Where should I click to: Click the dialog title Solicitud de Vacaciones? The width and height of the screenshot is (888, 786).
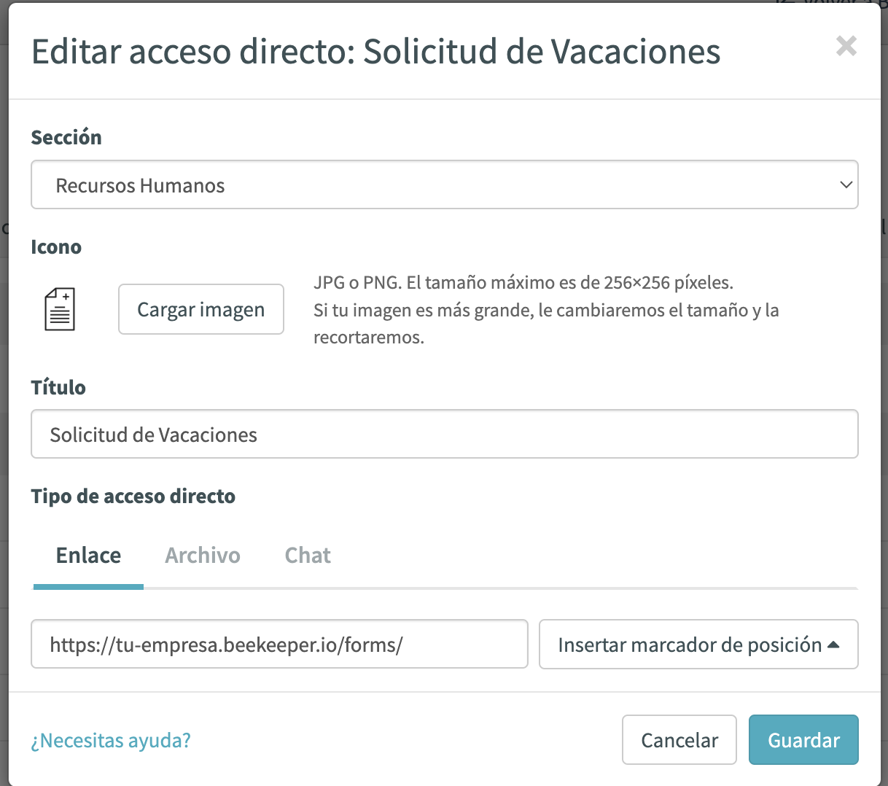(x=542, y=52)
